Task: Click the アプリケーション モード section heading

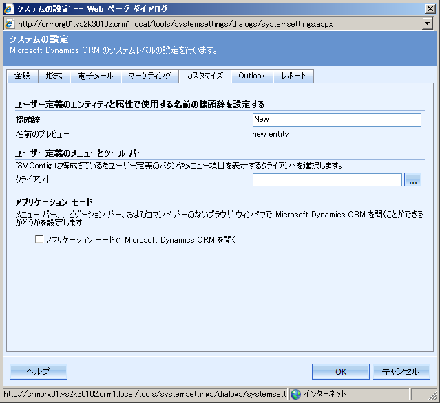Action: pyautogui.click(x=54, y=202)
